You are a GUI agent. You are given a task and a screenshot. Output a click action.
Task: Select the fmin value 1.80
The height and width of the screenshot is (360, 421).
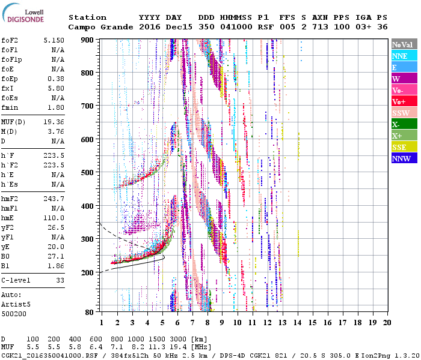coord(56,107)
